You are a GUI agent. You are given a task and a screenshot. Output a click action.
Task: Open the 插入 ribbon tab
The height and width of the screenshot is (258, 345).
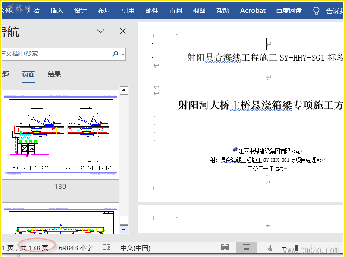coord(57,10)
